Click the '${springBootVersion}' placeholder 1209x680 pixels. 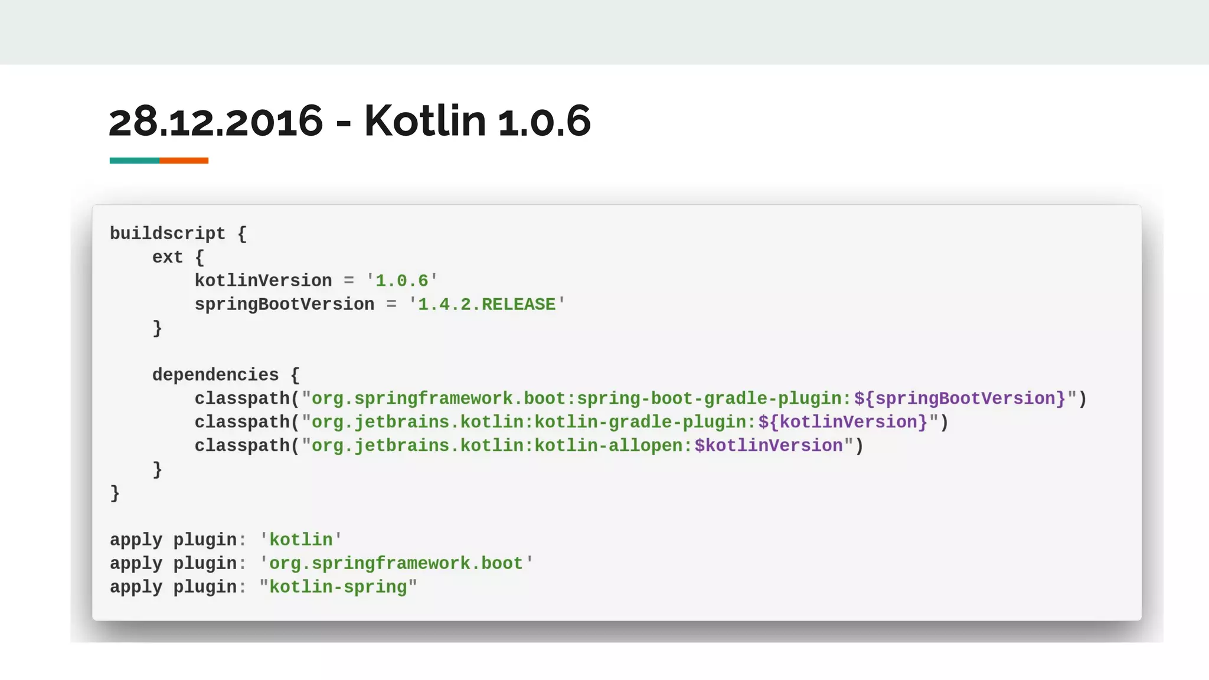[x=960, y=399]
